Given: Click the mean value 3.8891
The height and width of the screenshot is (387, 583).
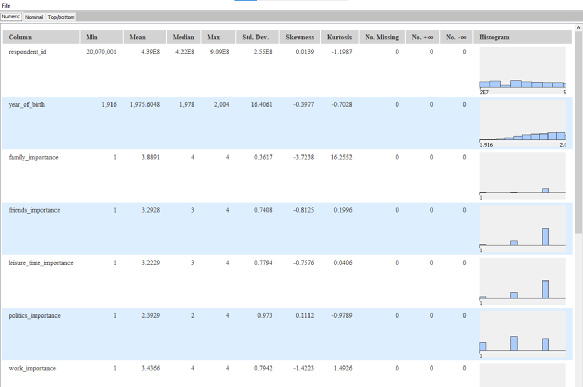Looking at the screenshot, I should coord(151,157).
